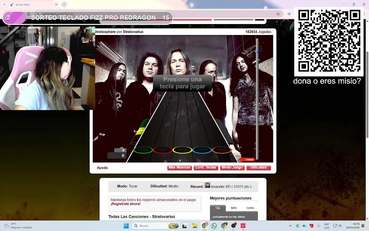
Task: Click the Stratovarius artist name in title
Action: tap(133, 32)
